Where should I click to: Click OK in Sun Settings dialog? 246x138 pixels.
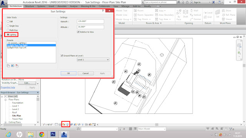(x=68, y=73)
